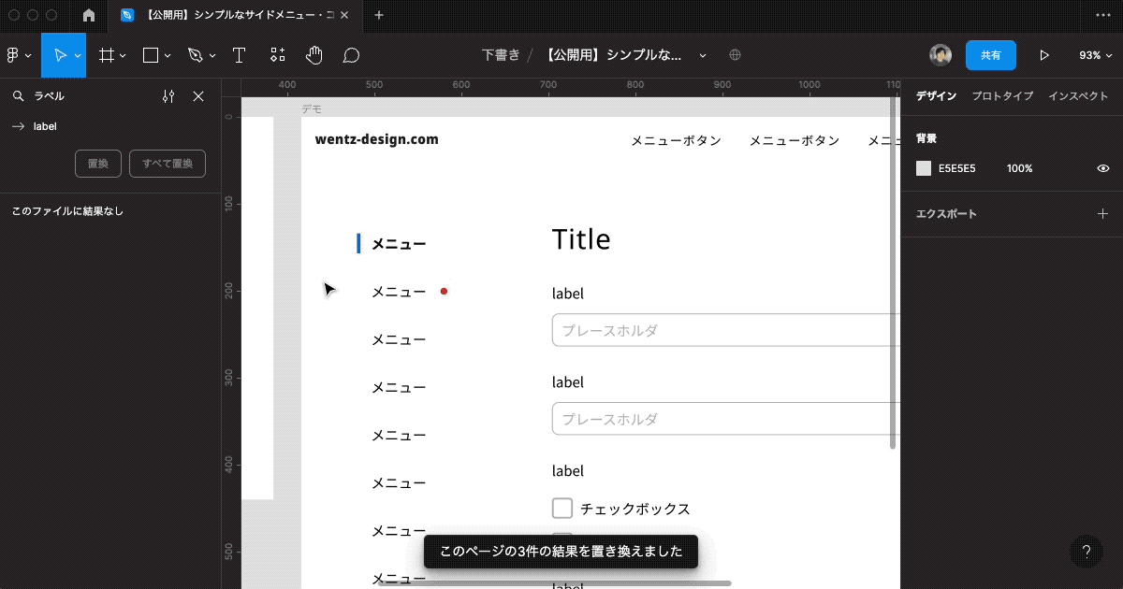Open the Figma main menu
The width and height of the screenshot is (1123, 589).
pyautogui.click(x=14, y=54)
